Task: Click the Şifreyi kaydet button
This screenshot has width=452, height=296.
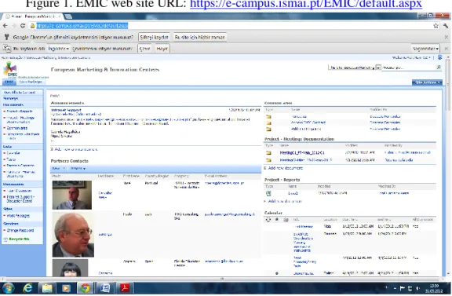Action: (154, 37)
